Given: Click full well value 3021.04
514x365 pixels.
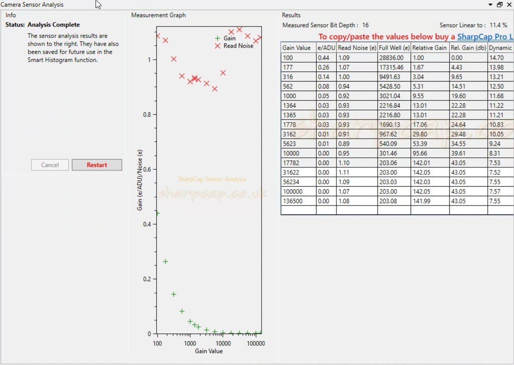Looking at the screenshot, I should coord(394,96).
